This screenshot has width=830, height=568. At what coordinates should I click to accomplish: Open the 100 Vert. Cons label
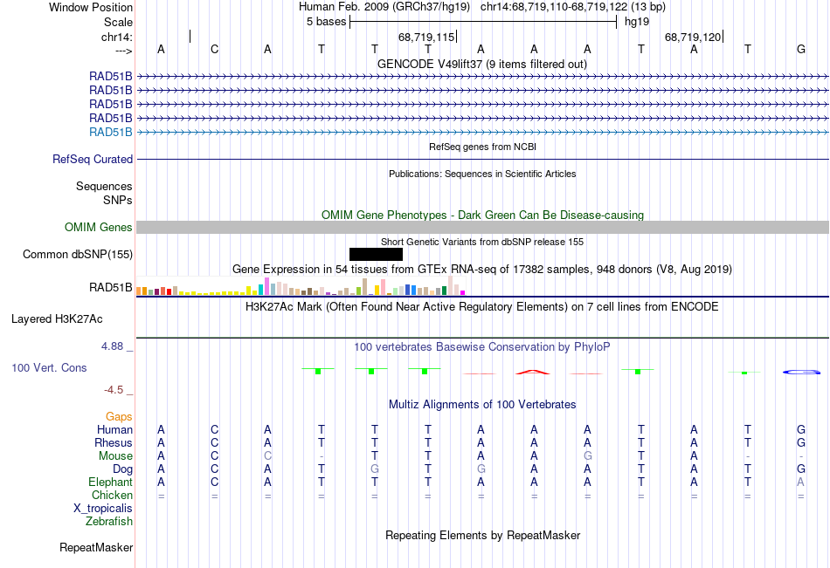[49, 367]
